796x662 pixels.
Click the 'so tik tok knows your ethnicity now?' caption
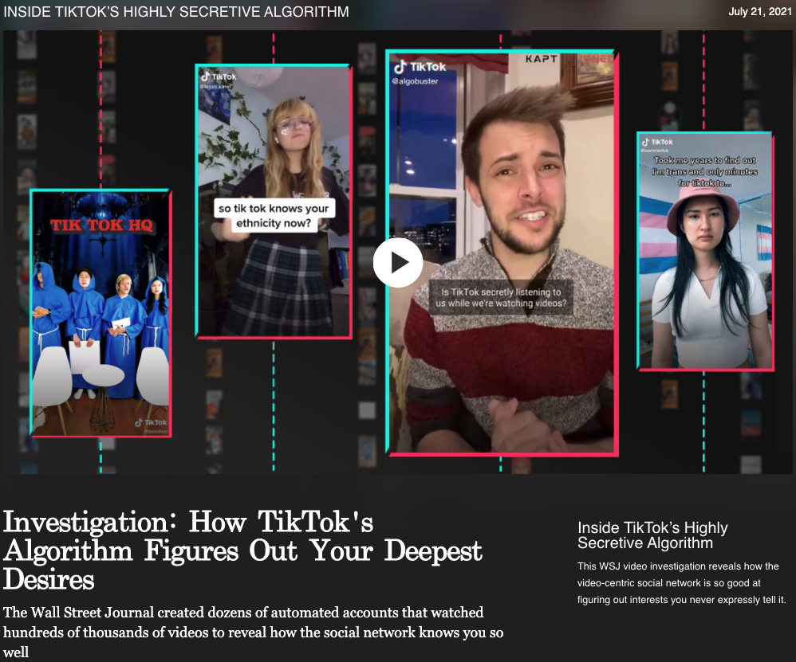(273, 216)
